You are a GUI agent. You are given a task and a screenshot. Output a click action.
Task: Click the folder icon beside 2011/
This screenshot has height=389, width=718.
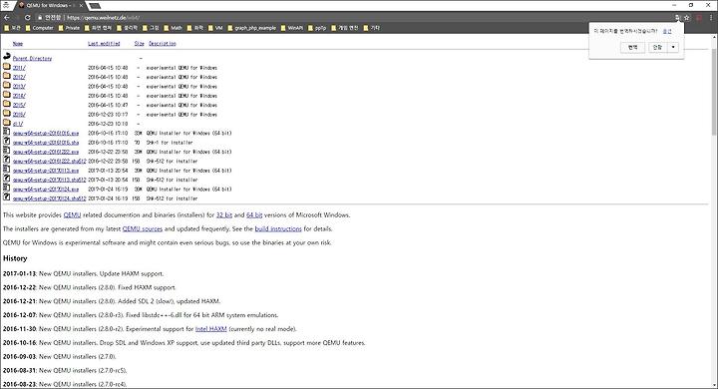tap(7, 67)
